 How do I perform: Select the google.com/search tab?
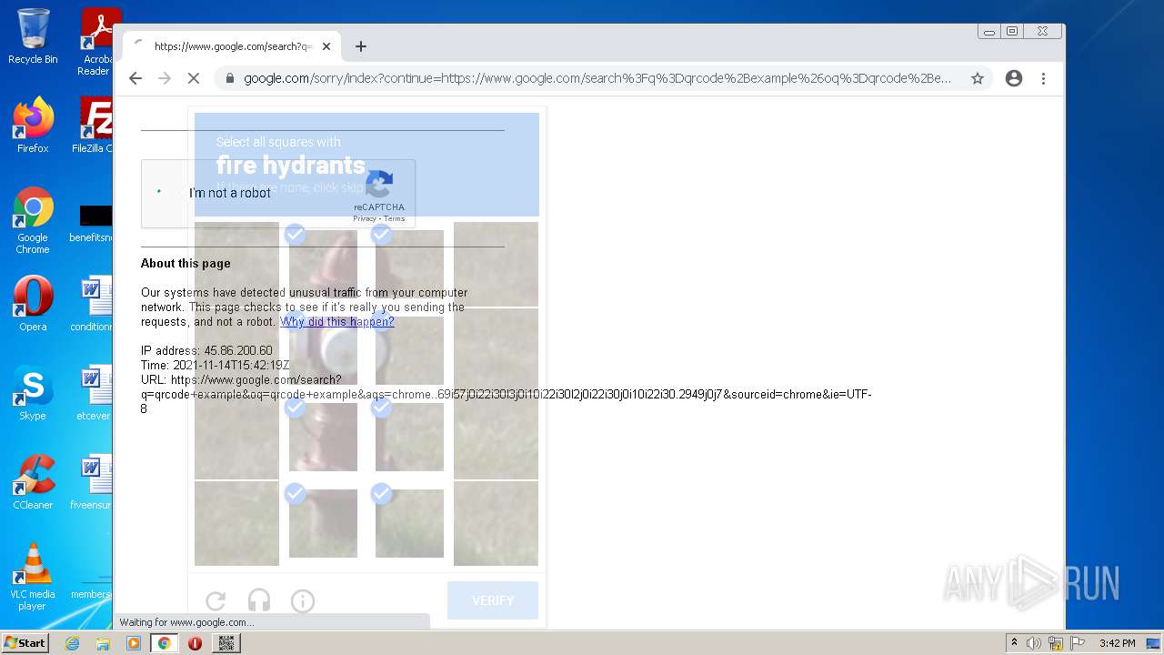[232, 46]
